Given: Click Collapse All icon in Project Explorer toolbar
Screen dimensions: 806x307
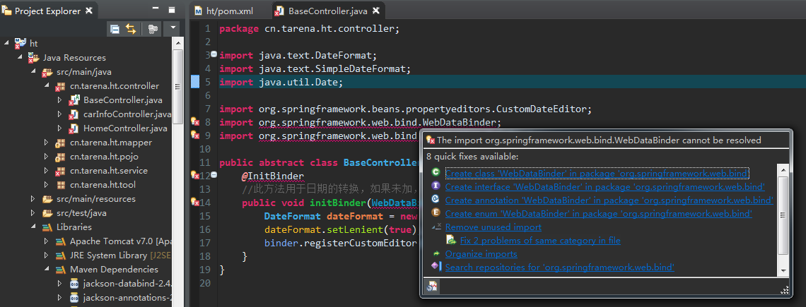Looking at the screenshot, I should click(115, 29).
